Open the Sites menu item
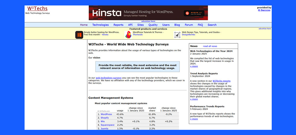 click(140, 25)
